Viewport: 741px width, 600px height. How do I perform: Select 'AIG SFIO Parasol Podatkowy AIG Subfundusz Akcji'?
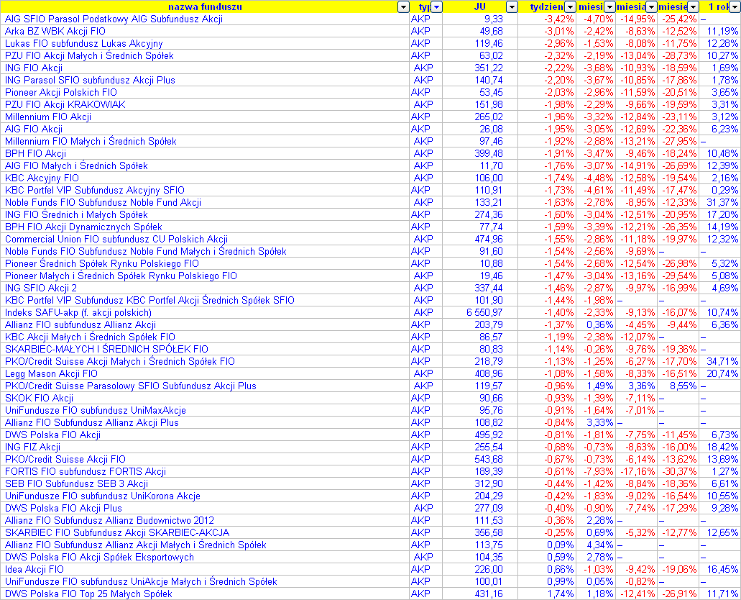pos(114,19)
